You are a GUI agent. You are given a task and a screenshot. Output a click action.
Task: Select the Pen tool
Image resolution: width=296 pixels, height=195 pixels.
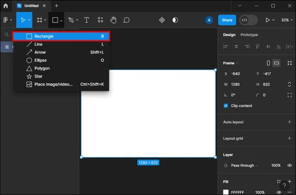pos(71,20)
